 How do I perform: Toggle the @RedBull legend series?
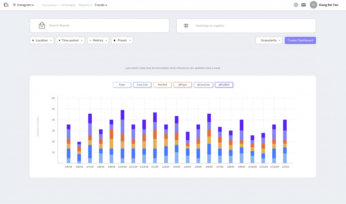224,85
